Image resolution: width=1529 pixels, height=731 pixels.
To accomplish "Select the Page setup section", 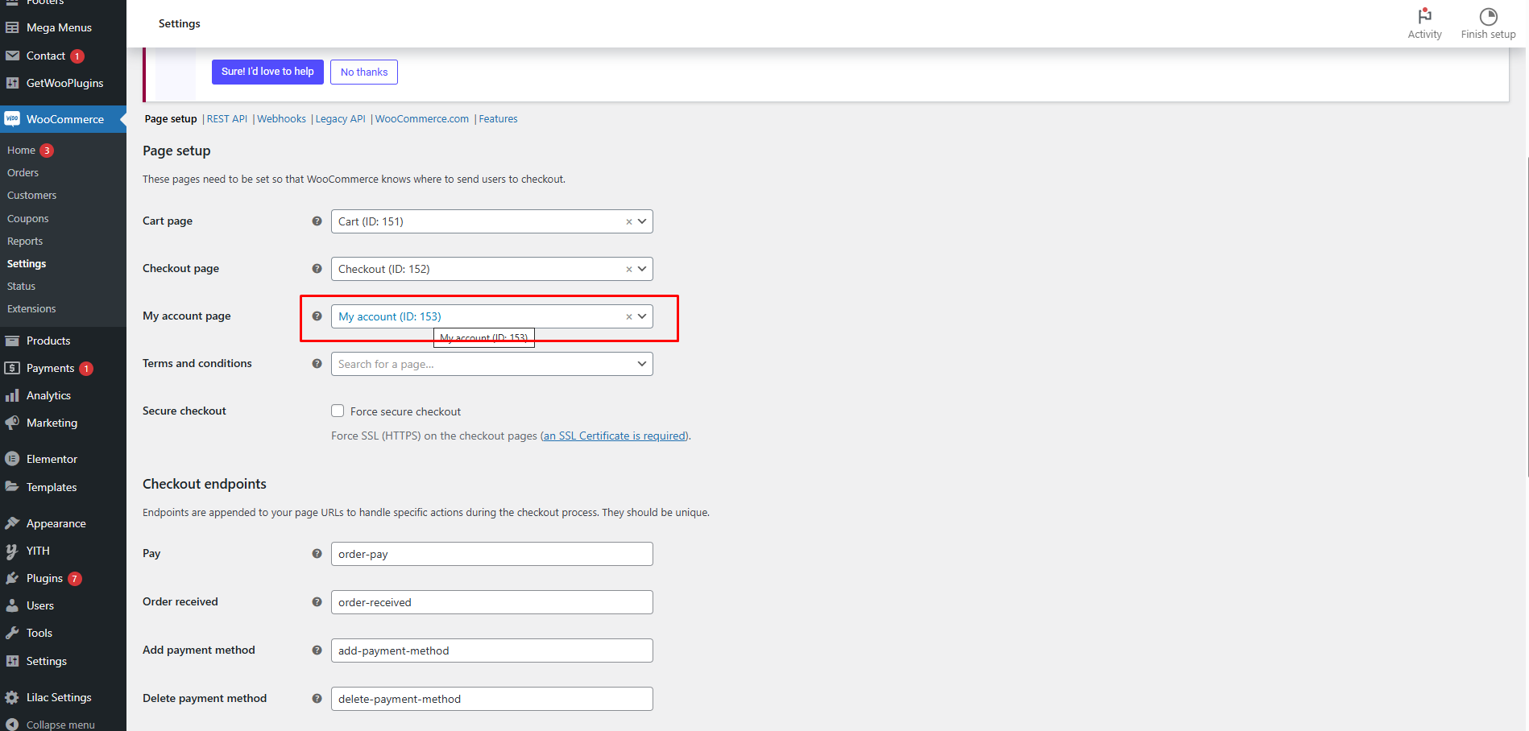I will coord(171,118).
